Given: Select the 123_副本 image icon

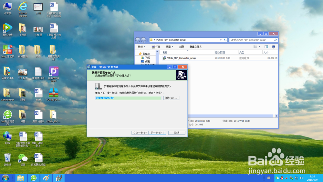Looking at the screenshot, I should tap(23, 74).
